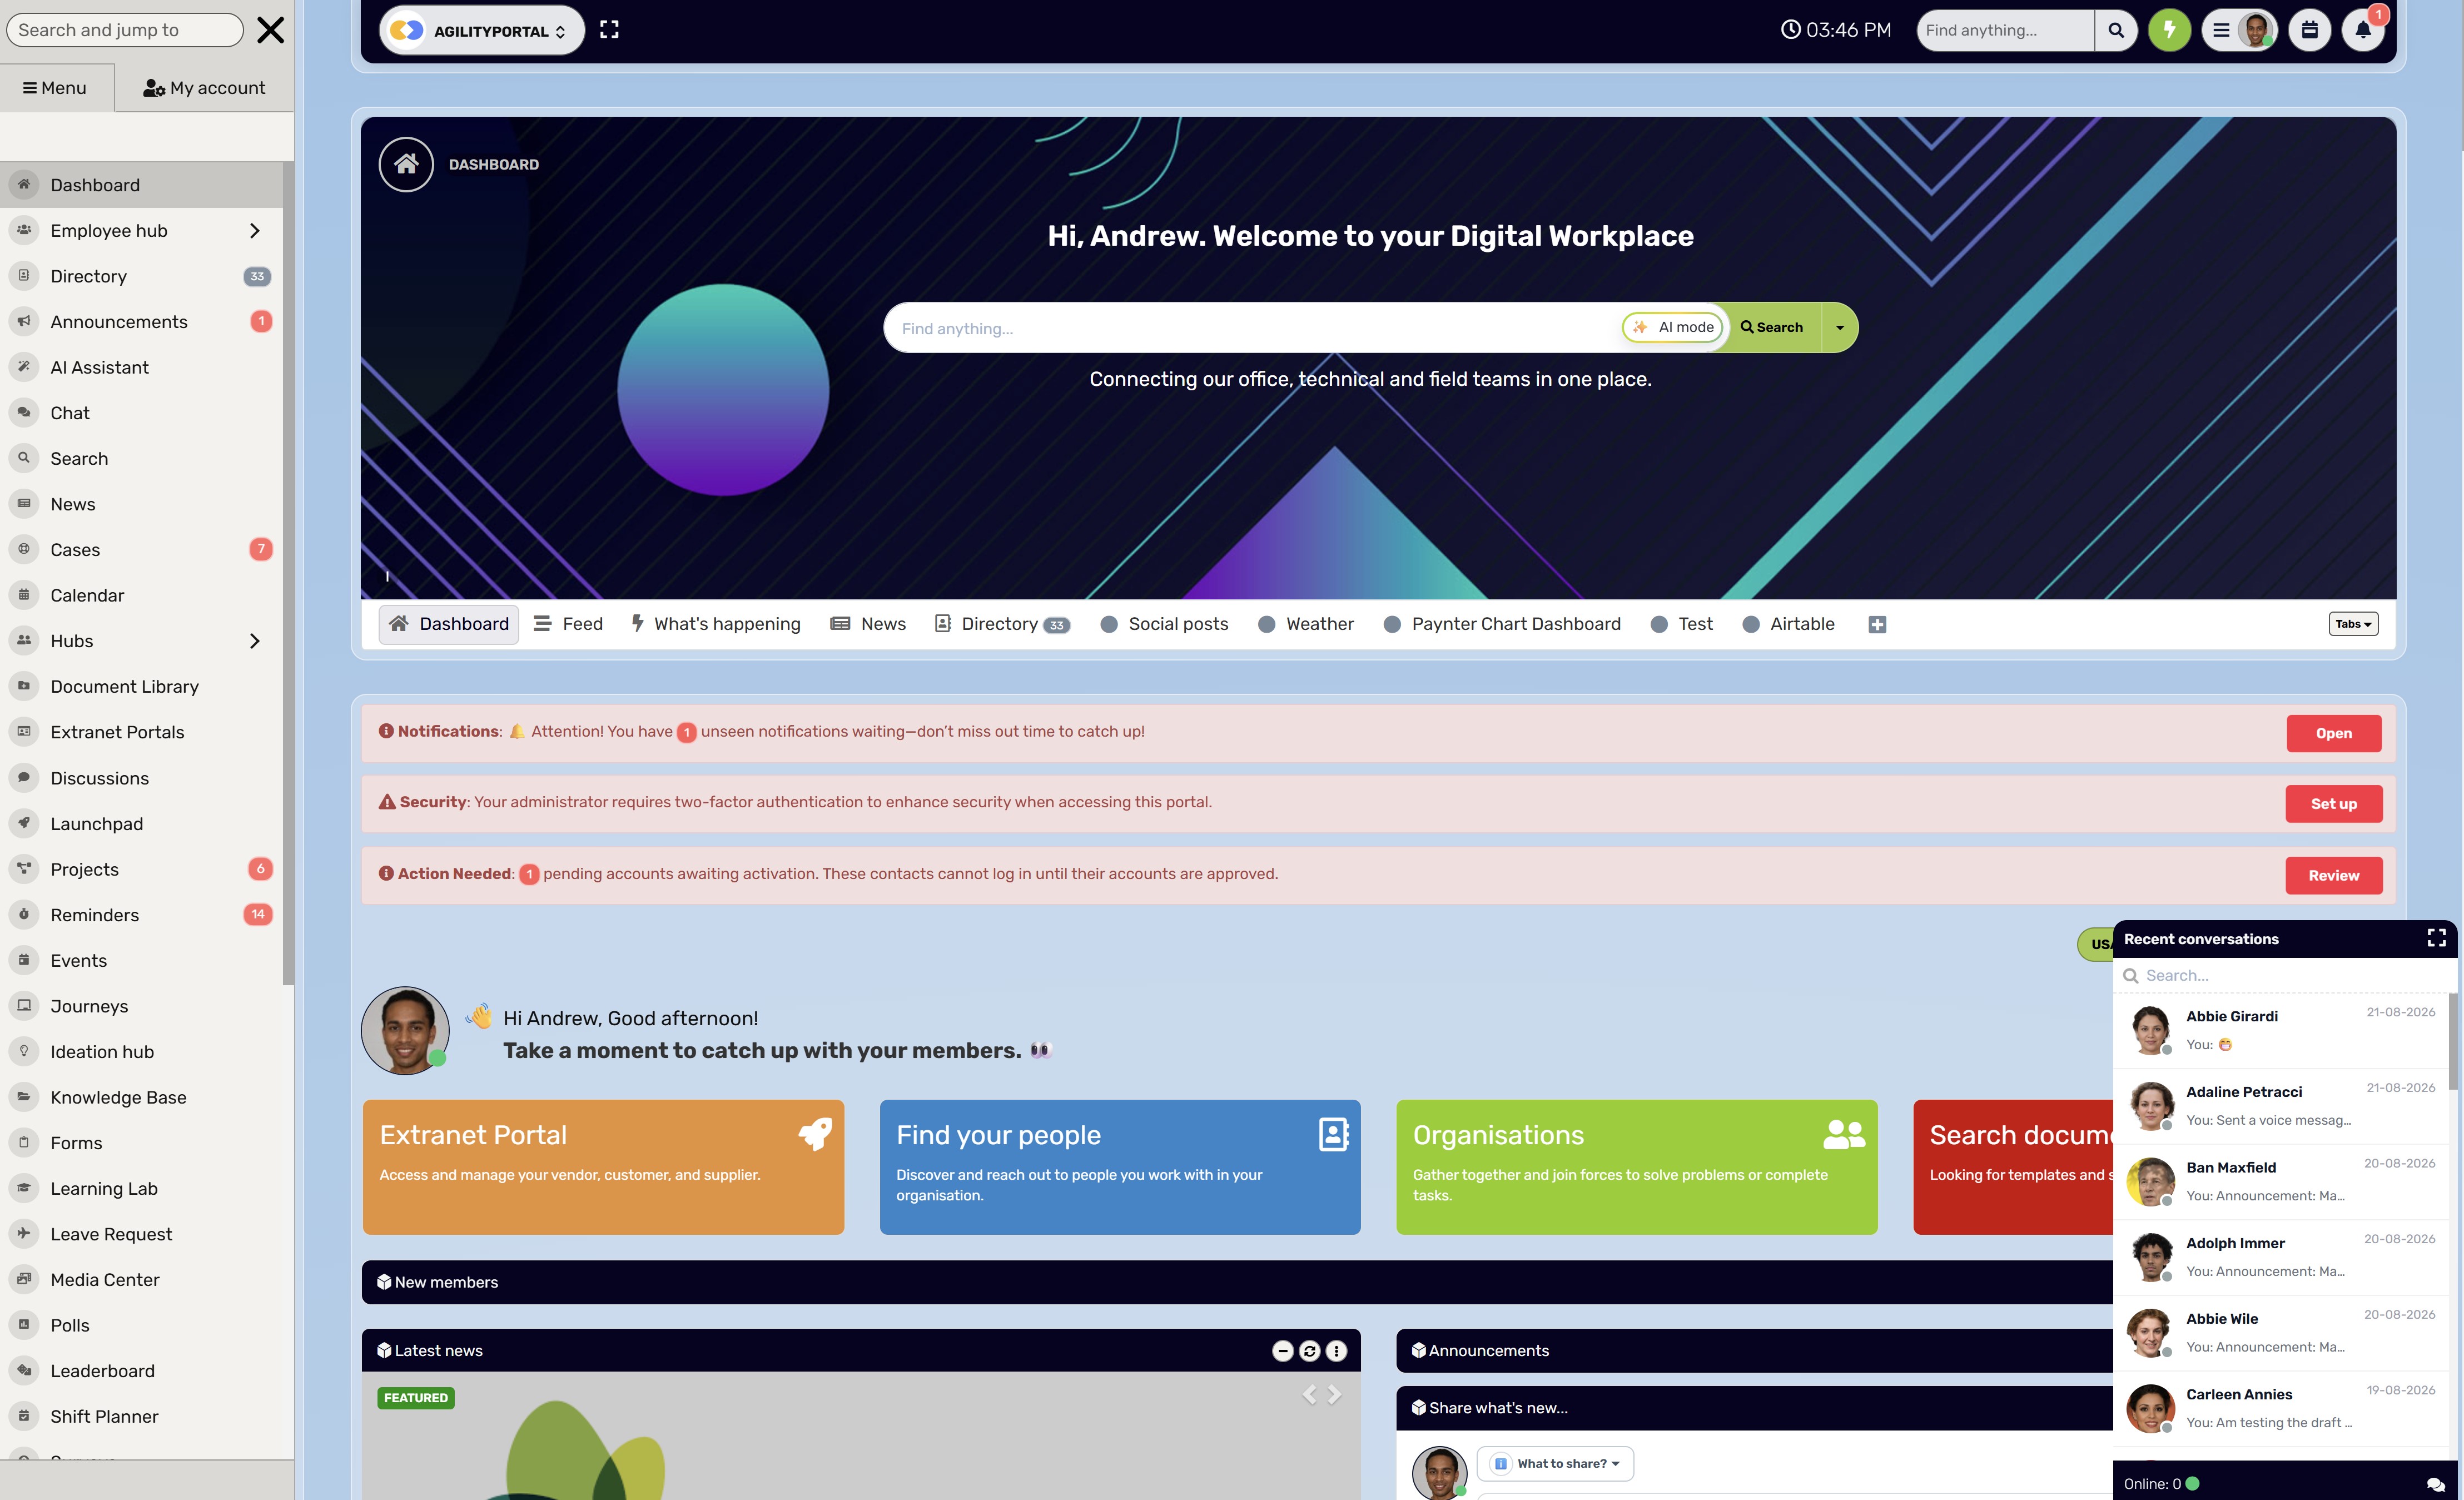Minimize the Latest news widget

pyautogui.click(x=1283, y=1351)
